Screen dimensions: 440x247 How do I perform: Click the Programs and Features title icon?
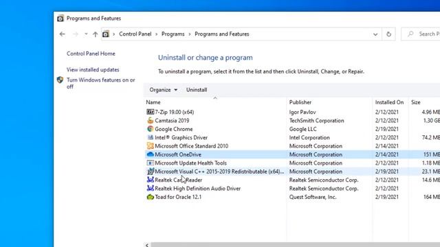pos(60,19)
